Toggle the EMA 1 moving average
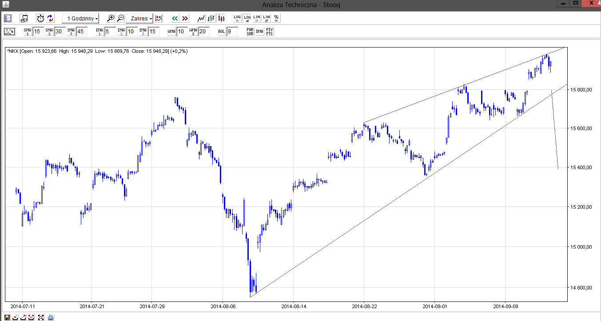Viewport: 601px width, 321px height. coord(100,32)
